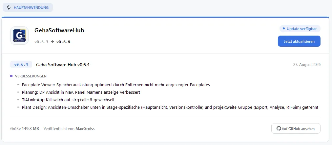Click the Plant Design changelog entry
The height and width of the screenshot is (145, 332).
170,107
